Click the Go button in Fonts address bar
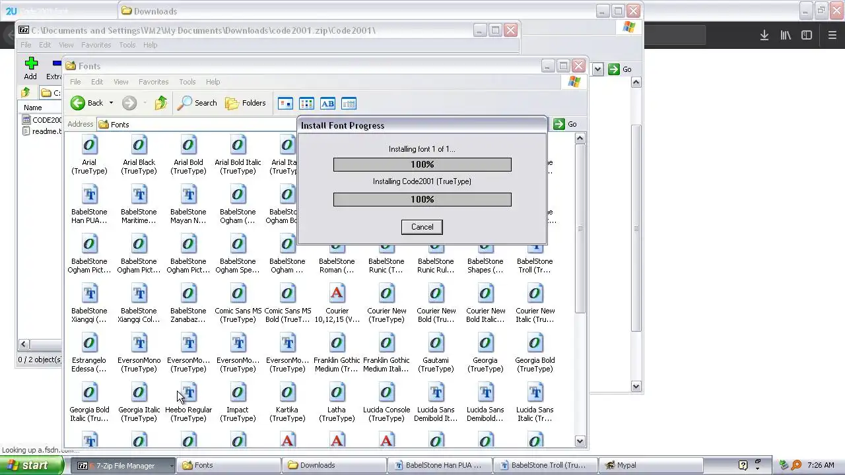Viewport: 845px width, 475px height. (x=566, y=124)
